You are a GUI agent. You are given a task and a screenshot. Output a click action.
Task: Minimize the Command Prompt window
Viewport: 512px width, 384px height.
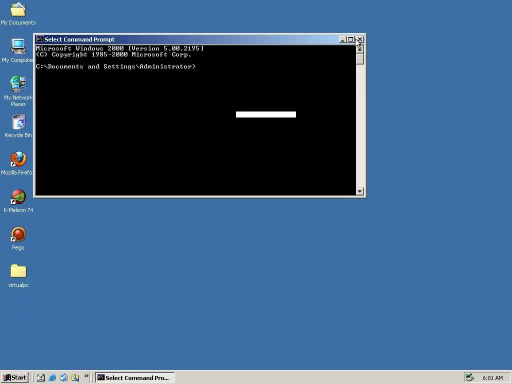342,39
